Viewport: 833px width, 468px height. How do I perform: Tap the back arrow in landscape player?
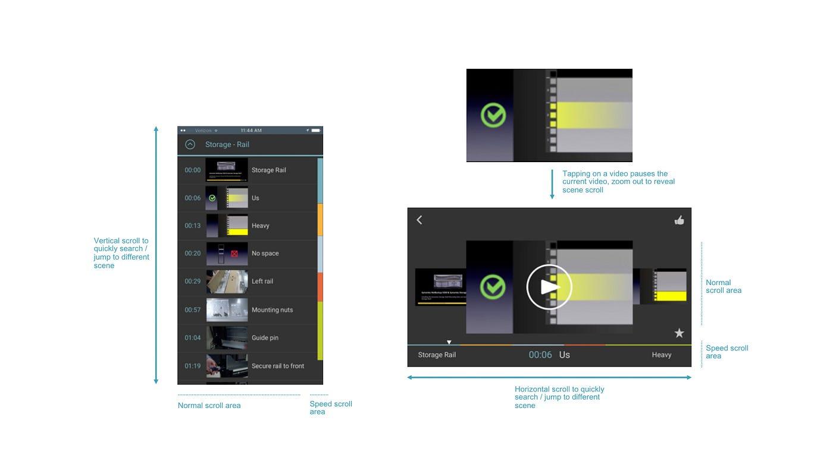419,220
